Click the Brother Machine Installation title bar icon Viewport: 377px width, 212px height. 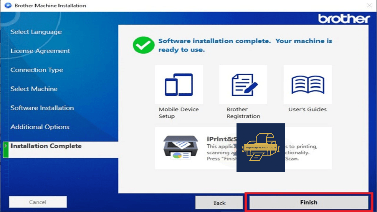click(8, 5)
